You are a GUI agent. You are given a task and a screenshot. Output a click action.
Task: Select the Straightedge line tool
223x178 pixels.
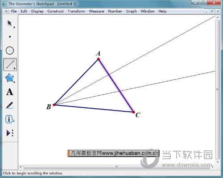click(x=10, y=64)
